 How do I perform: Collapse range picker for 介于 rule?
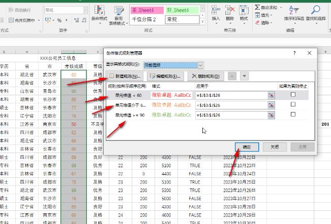[x=272, y=105]
